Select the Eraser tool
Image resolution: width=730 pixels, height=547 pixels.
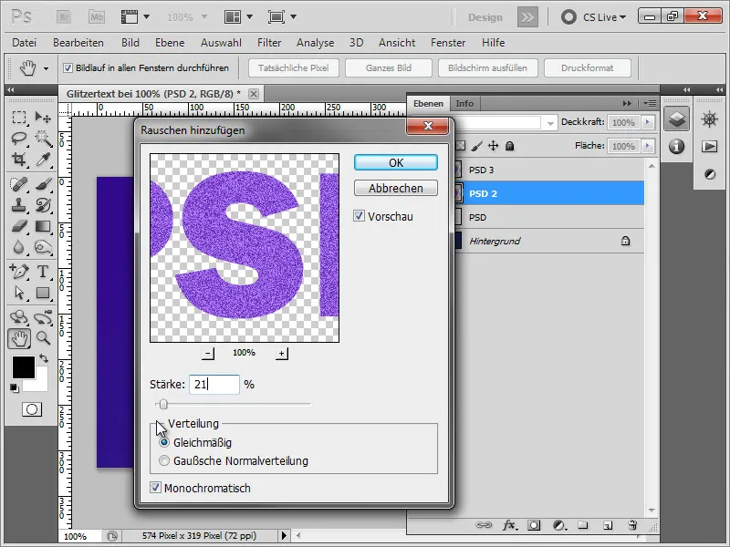[19, 226]
